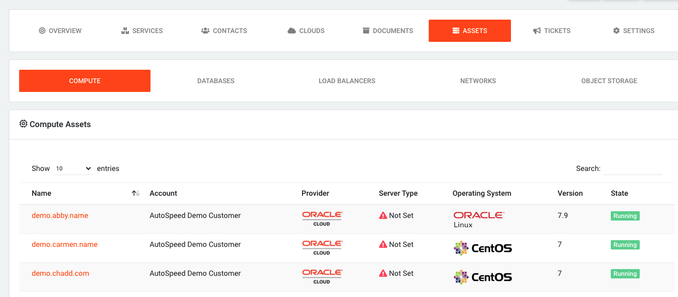Focus the Search input field

pos(633,168)
